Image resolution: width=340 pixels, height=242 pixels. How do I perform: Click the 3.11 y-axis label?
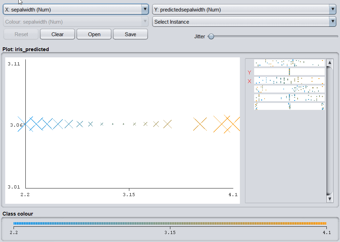[x=14, y=64]
